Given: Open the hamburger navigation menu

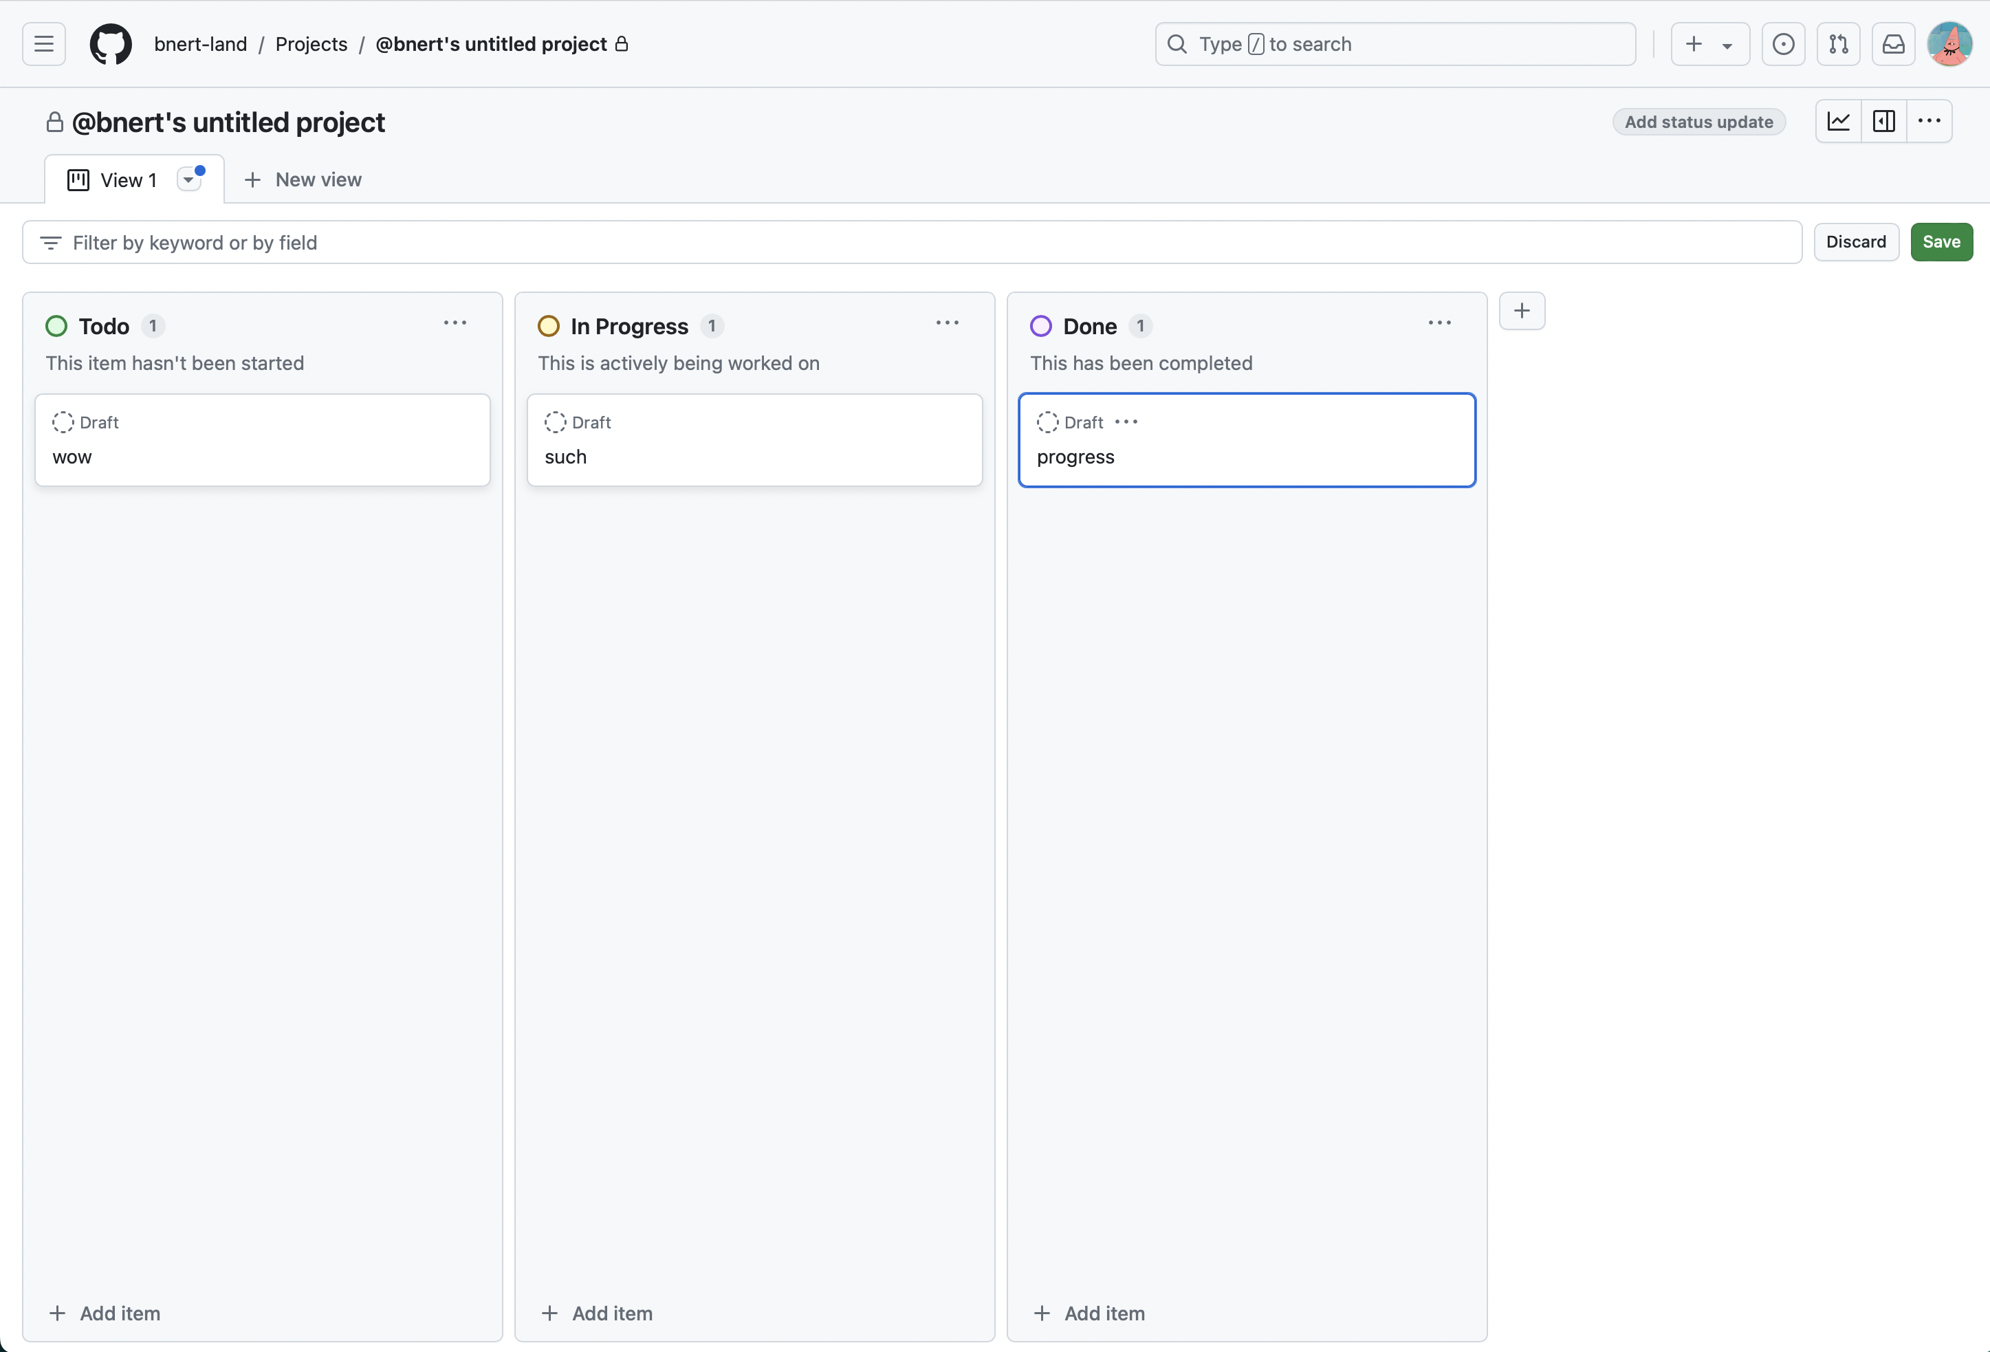Looking at the screenshot, I should [x=44, y=43].
